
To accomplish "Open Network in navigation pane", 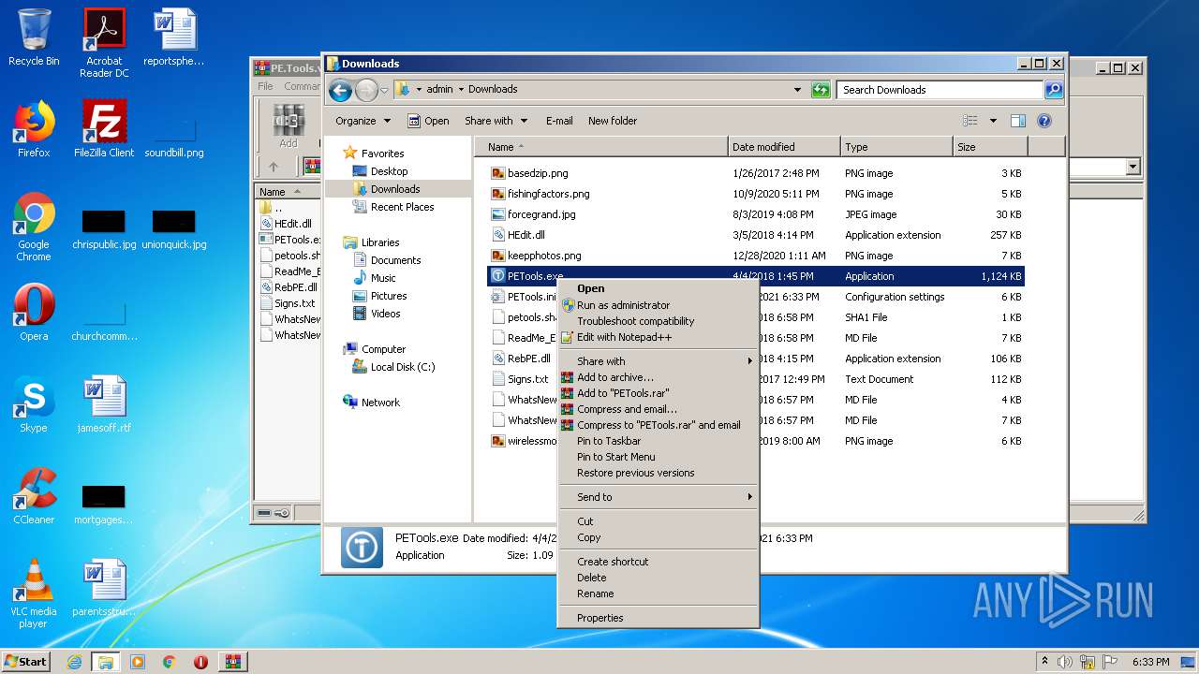I will 380,403.
